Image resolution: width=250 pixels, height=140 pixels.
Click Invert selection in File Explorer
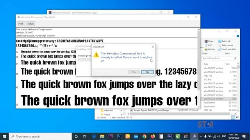coord(227,49)
